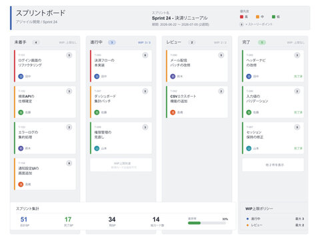Open the ログイン画面のリファクタリング card title

tap(30, 63)
